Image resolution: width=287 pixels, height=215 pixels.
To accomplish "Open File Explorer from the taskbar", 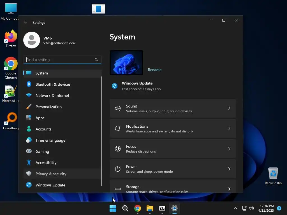I will pos(150,208).
